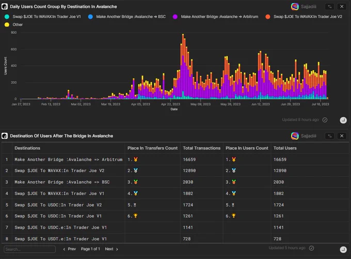The height and width of the screenshot is (259, 351).
Task: Go to the Prev table page
Action: [70, 249]
